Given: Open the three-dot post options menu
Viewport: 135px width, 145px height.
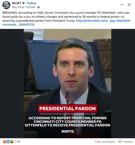Looking at the screenshot, I should point(122,5).
